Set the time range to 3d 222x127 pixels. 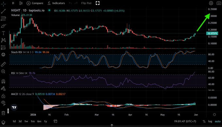[x=20, y=121]
